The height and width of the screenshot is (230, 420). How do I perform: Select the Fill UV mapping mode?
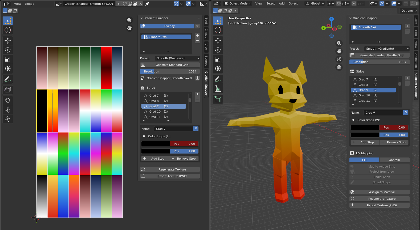point(364,160)
